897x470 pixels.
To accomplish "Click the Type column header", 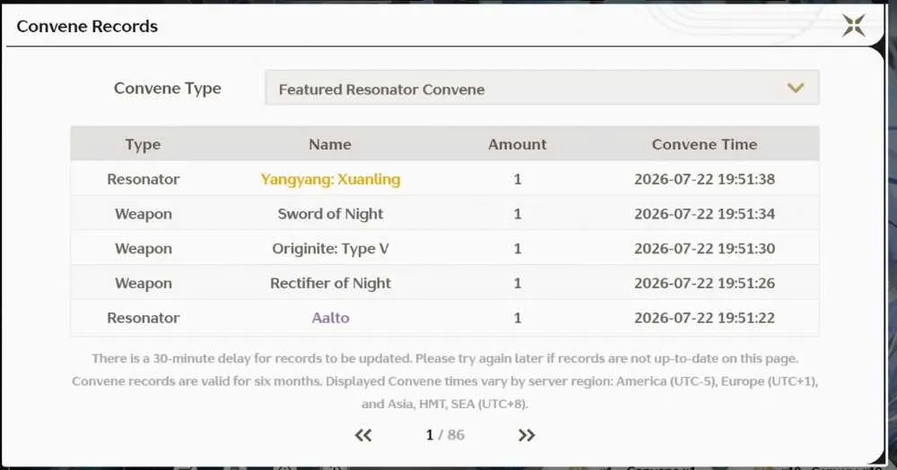I will point(143,144).
